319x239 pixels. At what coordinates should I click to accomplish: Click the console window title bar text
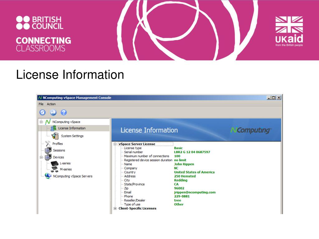tap(77, 98)
